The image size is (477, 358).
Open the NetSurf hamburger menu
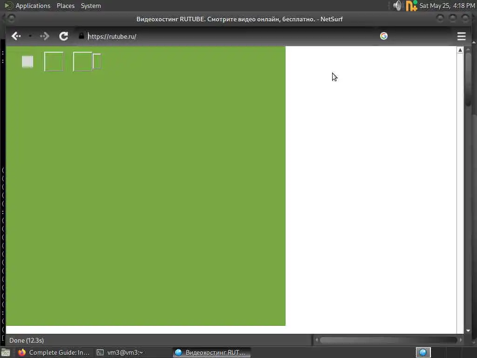tap(461, 36)
